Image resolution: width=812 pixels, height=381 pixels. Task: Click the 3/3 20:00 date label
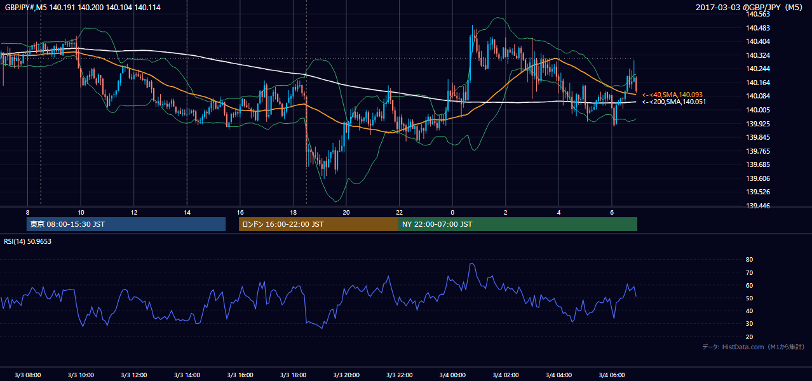click(346, 375)
